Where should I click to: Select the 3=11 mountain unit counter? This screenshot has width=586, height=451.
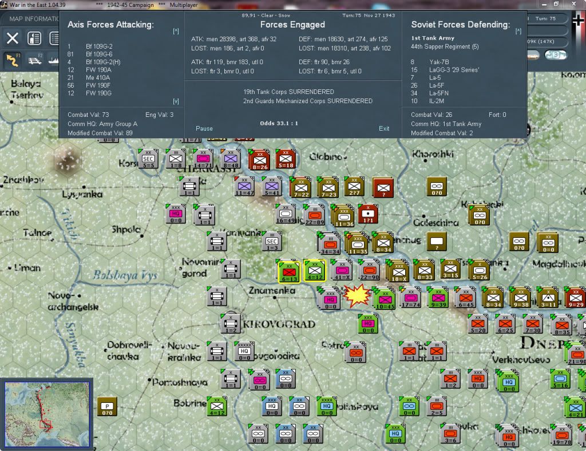pos(548,297)
